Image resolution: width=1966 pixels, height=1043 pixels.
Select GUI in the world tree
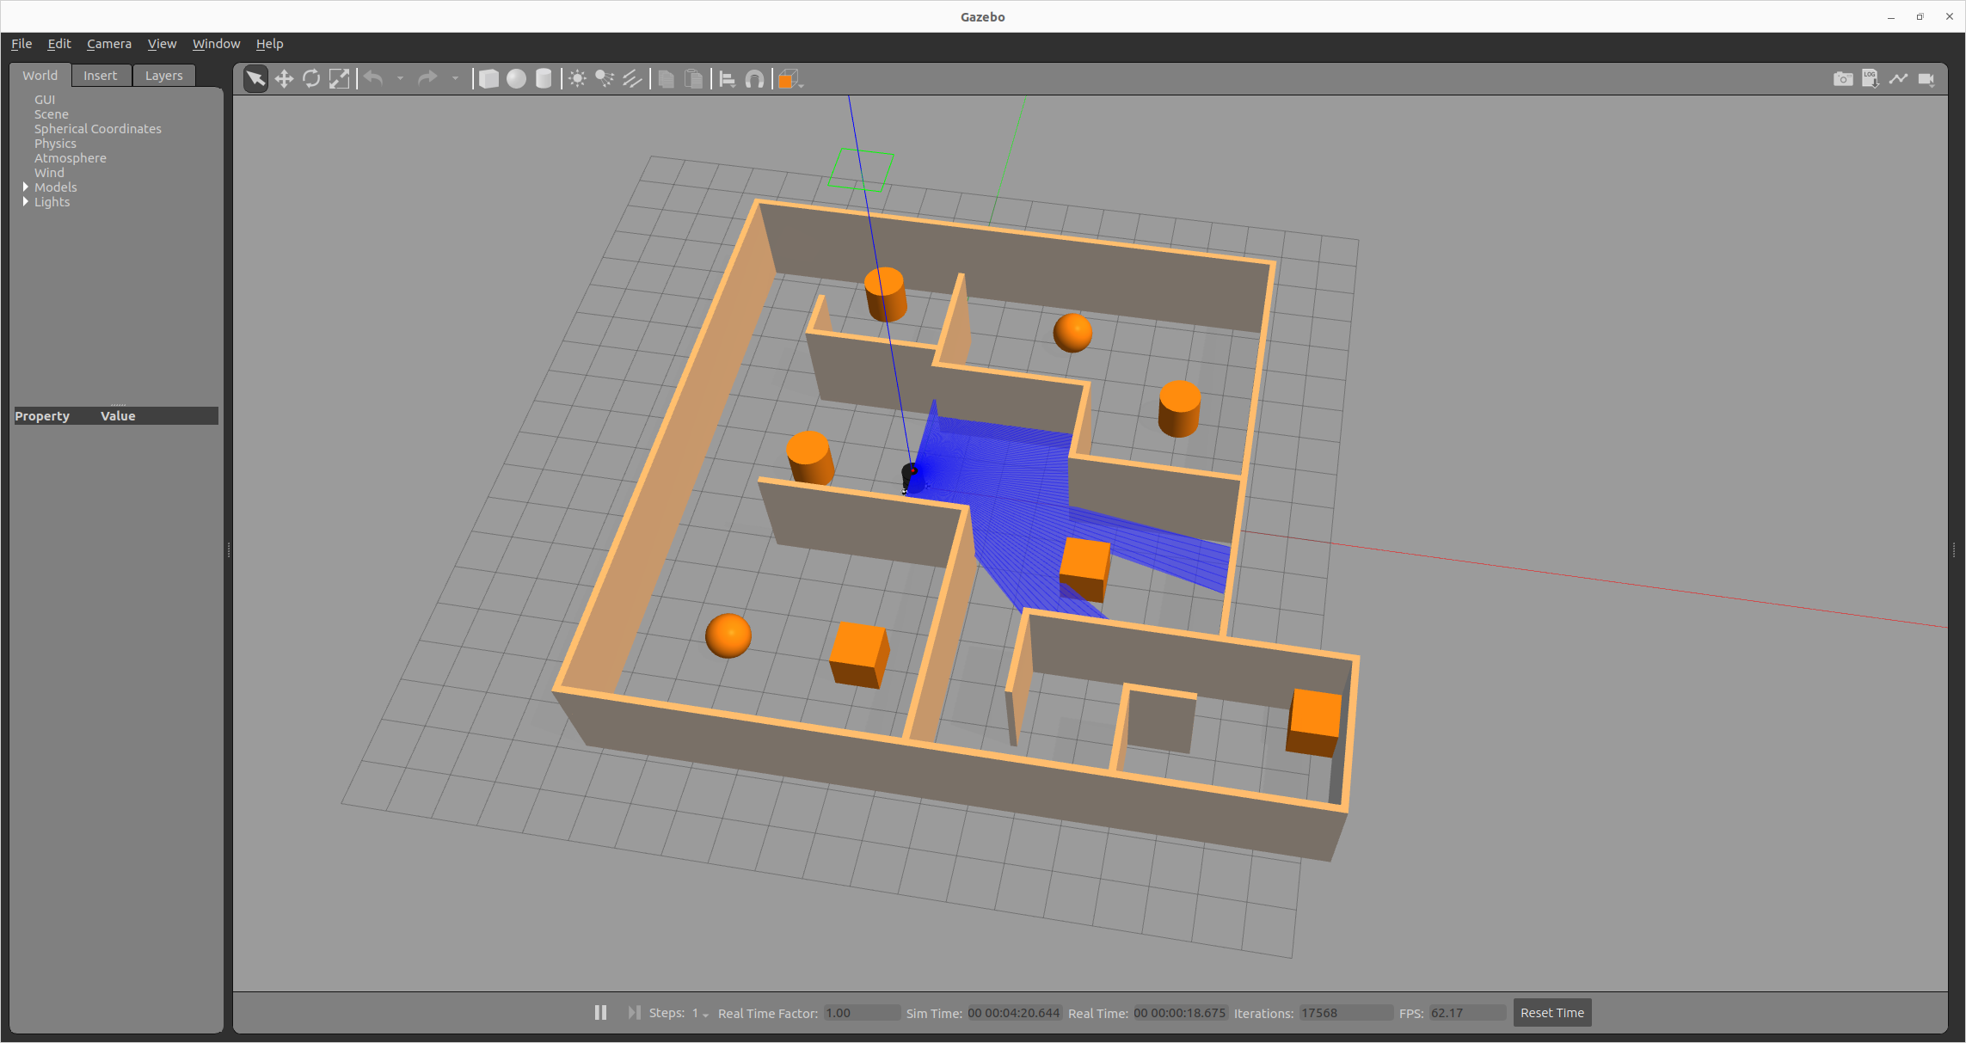[x=45, y=100]
